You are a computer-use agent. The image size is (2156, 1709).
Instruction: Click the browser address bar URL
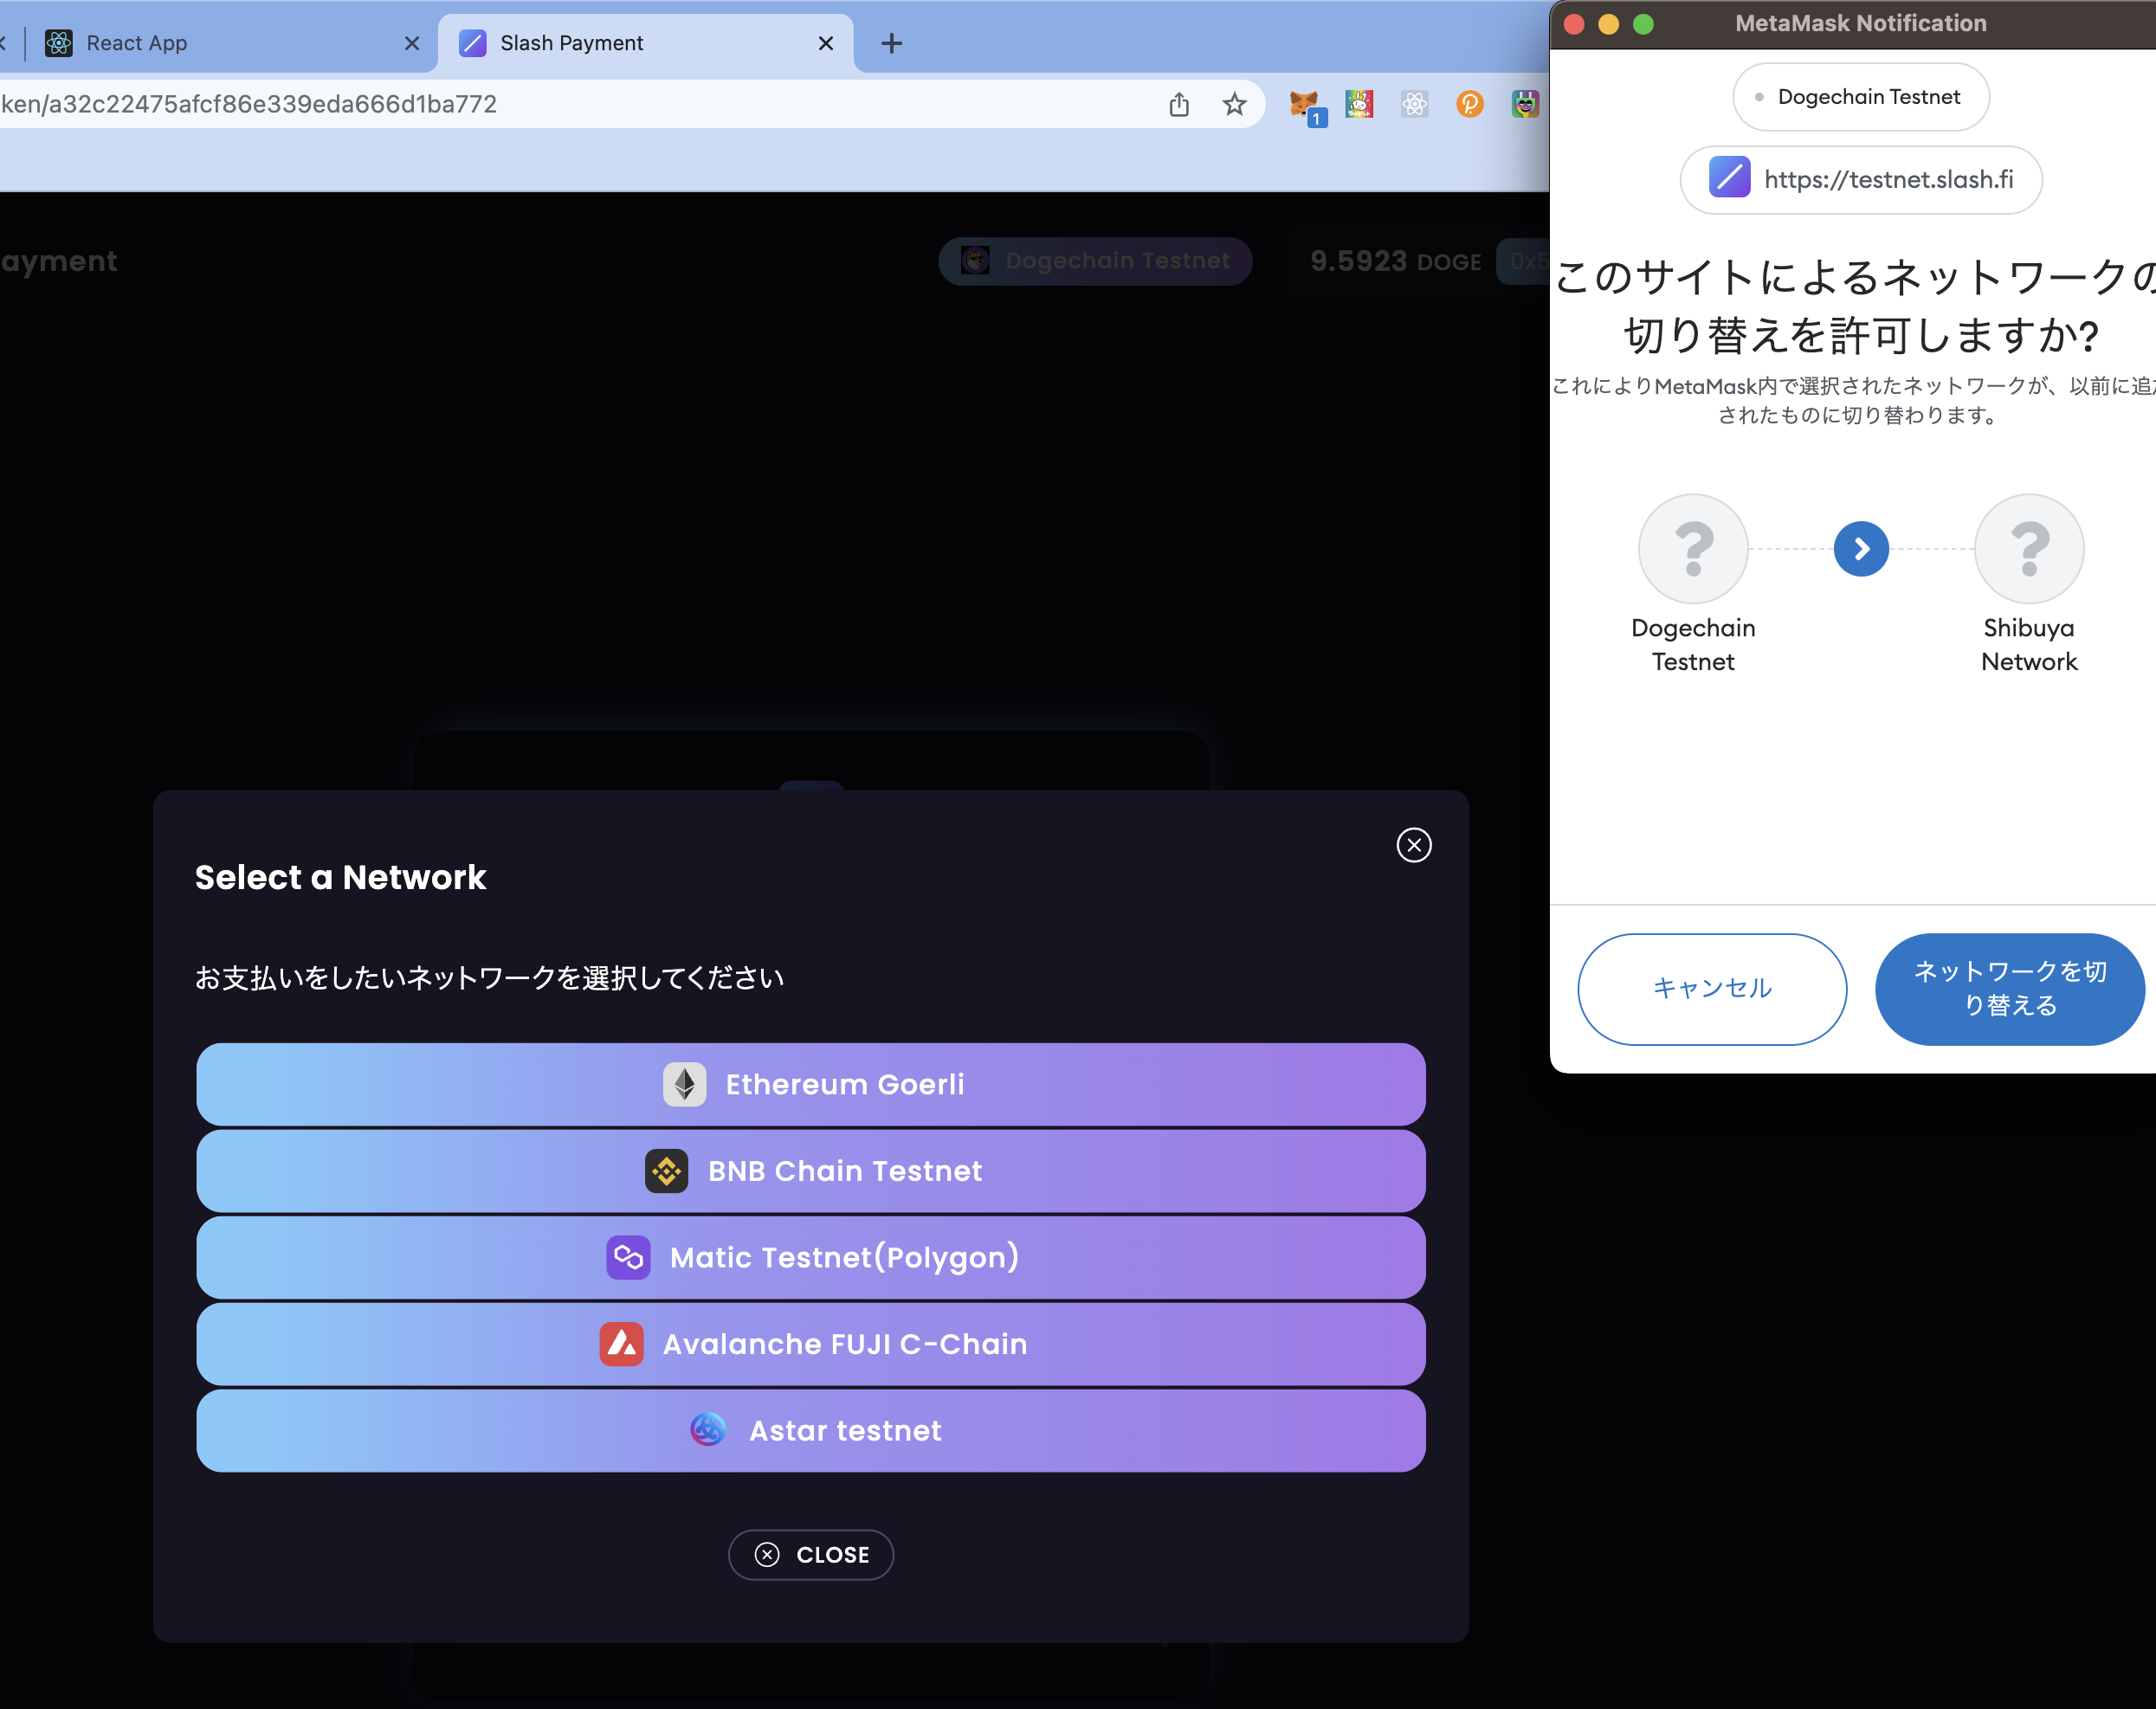[x=500, y=104]
